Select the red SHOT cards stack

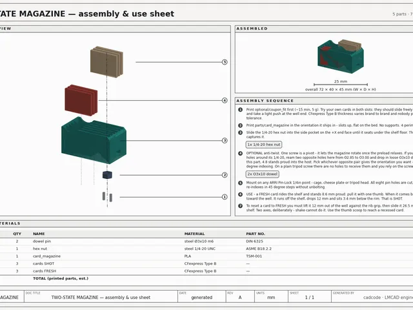pyautogui.click(x=81, y=100)
